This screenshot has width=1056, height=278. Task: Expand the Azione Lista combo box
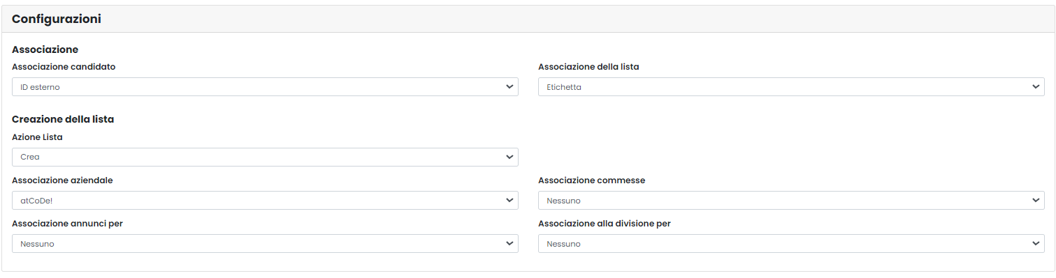[265, 157]
